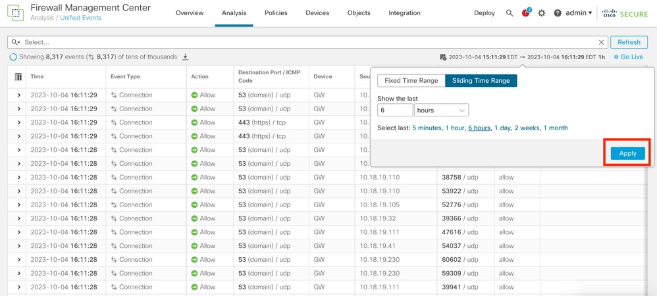Click the Deploy menu item
Viewport: 657px width, 296px height.
[485, 13]
